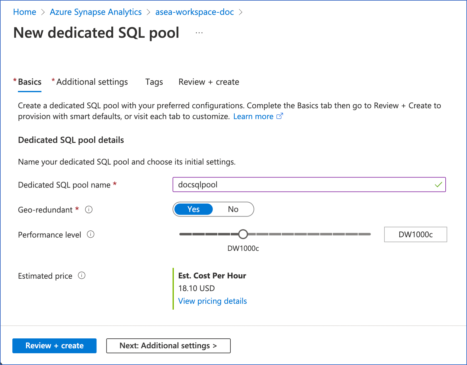Open the Estimated price info icon
Image resolution: width=467 pixels, height=365 pixels.
tap(82, 275)
